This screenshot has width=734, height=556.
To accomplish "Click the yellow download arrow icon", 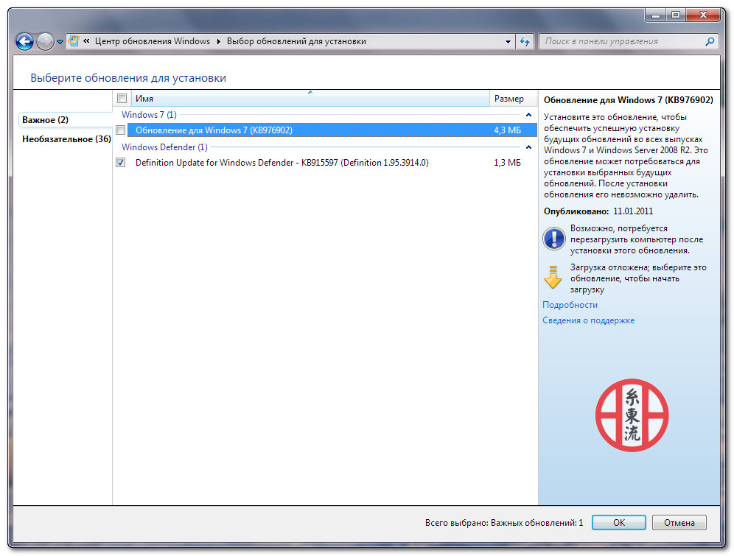I will [553, 277].
